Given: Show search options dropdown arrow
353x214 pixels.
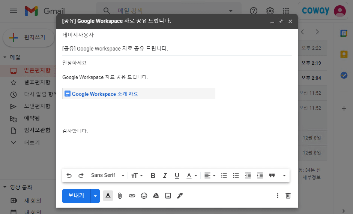Looking at the screenshot, I should click(x=231, y=11).
